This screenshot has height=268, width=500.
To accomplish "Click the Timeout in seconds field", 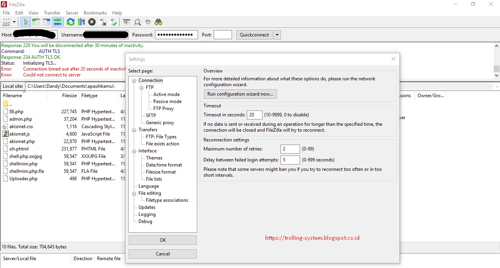I will pos(255,115).
